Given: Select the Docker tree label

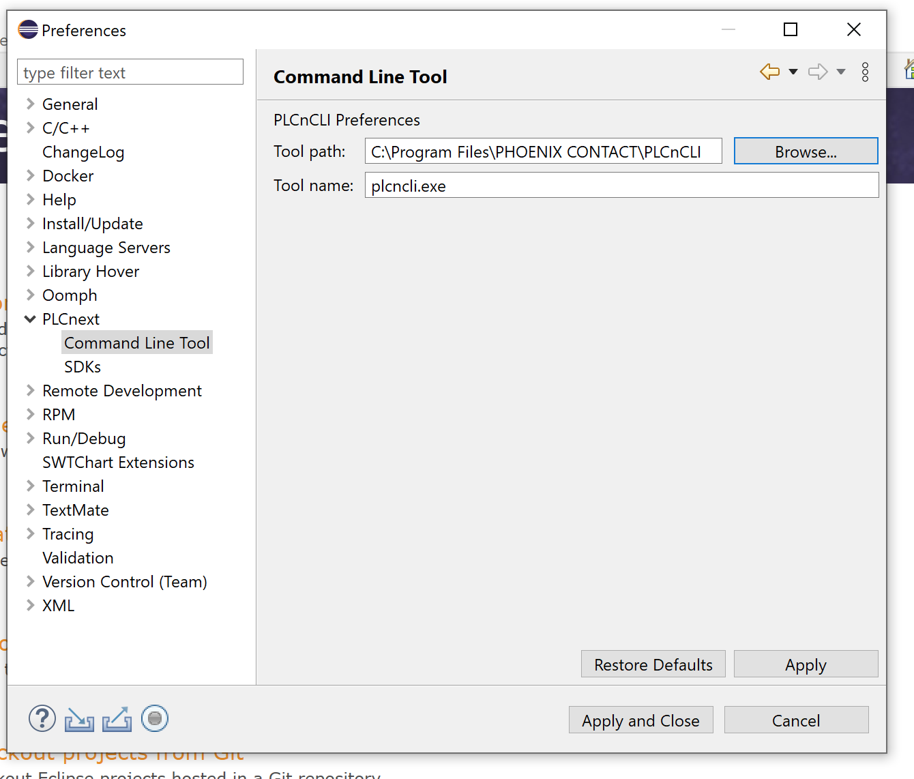Looking at the screenshot, I should pyautogui.click(x=68, y=176).
